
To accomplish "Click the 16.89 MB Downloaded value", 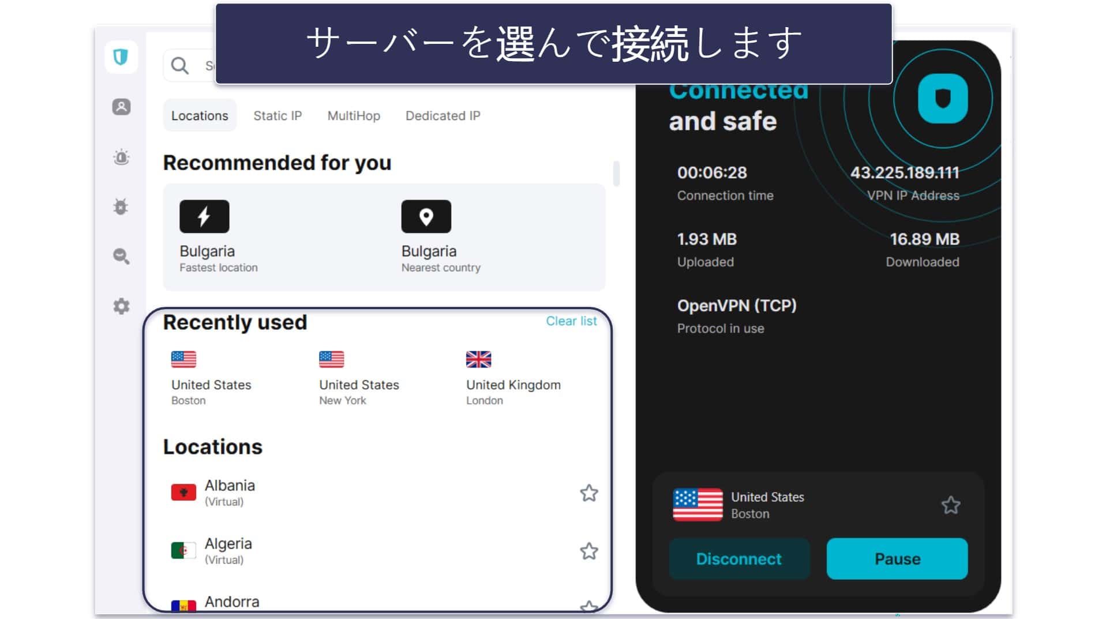I will pyautogui.click(x=924, y=239).
